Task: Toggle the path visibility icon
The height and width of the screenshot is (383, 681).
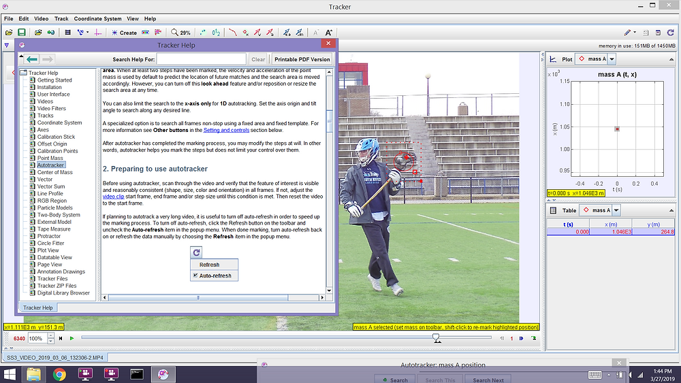Action: coord(233,33)
